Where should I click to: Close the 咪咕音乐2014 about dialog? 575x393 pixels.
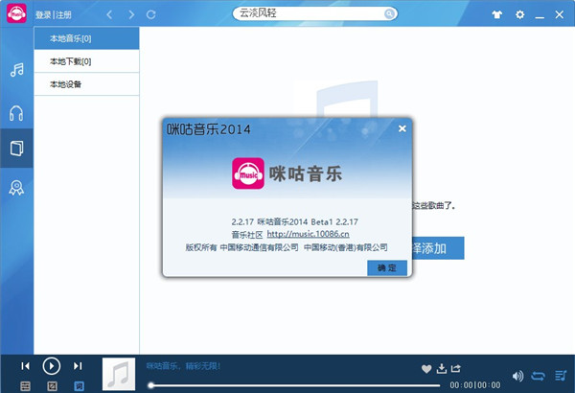(x=402, y=128)
